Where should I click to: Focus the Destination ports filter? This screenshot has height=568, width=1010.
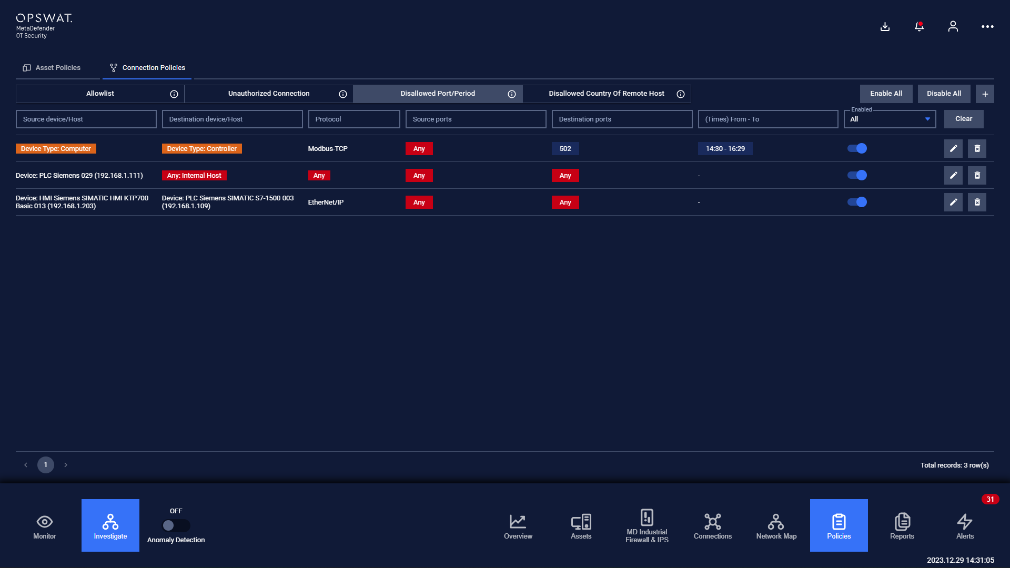(x=622, y=119)
